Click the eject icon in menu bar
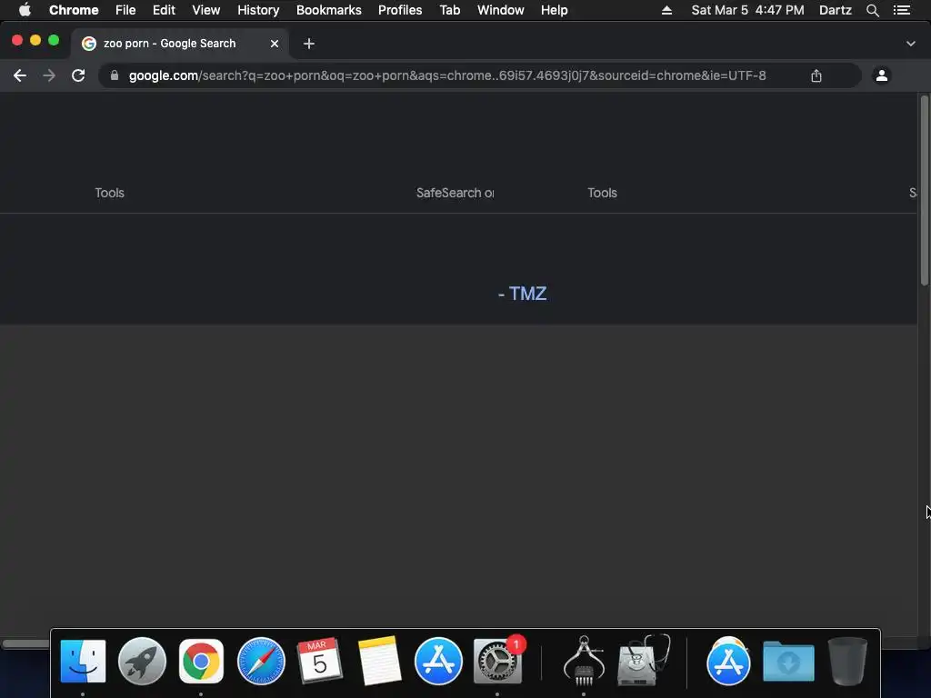Screen dimensions: 931x698 pyautogui.click(x=666, y=10)
